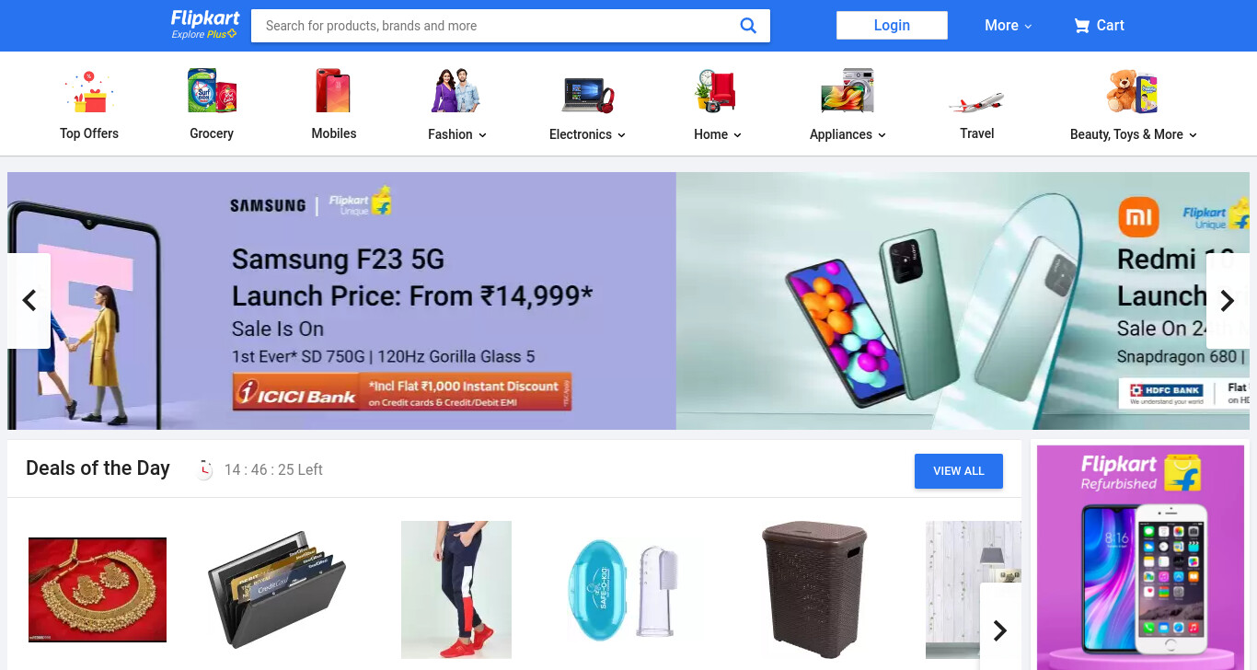Show more deals with right arrow
The width and height of the screenshot is (1257, 670).
[1000, 630]
